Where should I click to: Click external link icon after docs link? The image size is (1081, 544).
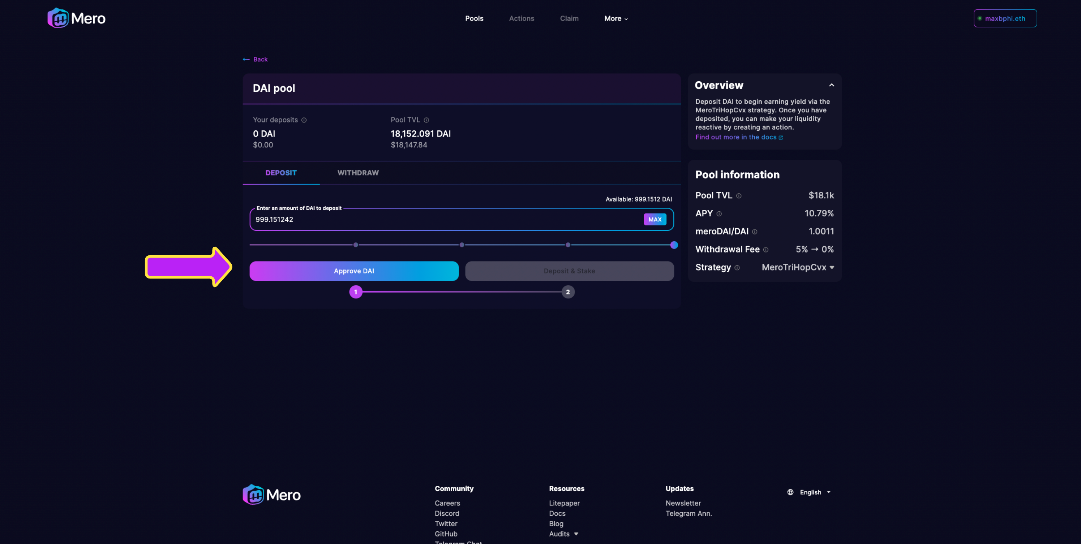point(781,138)
